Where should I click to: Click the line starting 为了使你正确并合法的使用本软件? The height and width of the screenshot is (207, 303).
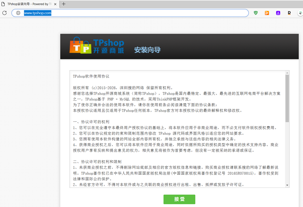point(145,105)
